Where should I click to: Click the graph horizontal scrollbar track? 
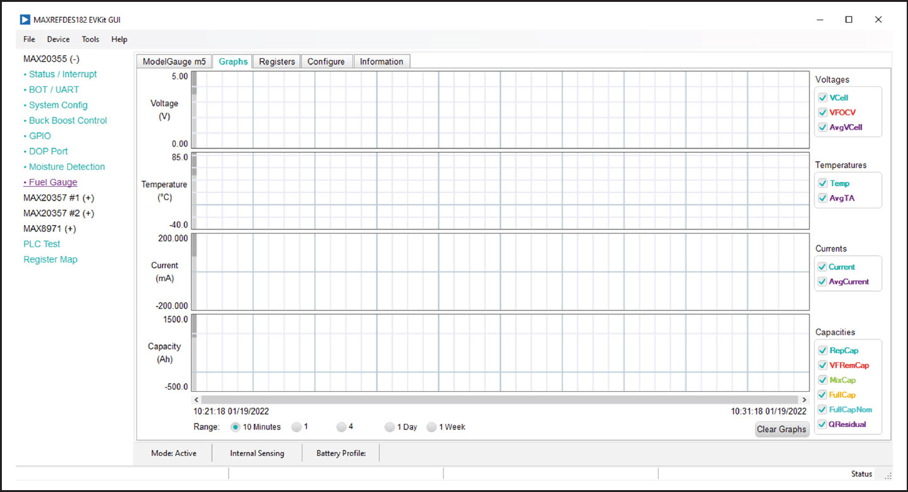tap(499, 400)
